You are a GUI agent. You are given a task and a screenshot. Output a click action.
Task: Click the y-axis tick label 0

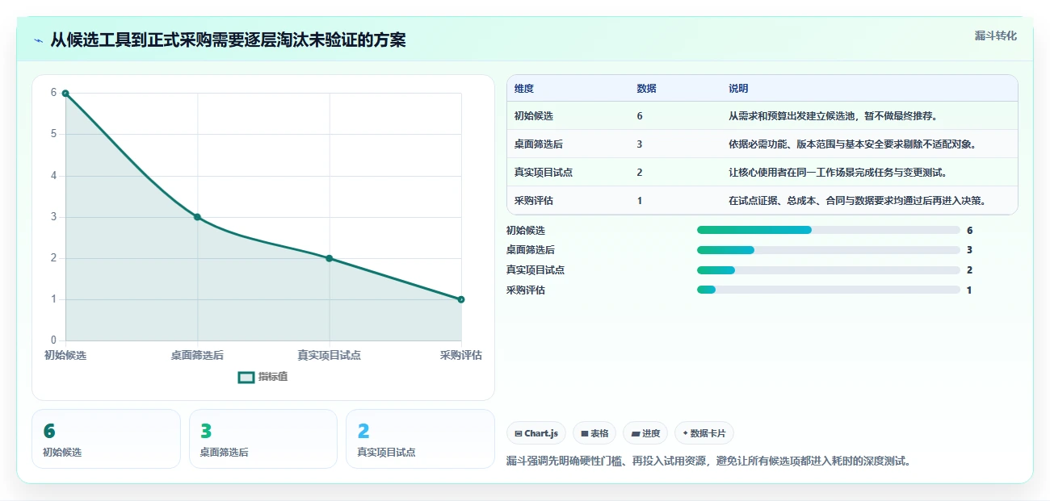pyautogui.click(x=54, y=340)
